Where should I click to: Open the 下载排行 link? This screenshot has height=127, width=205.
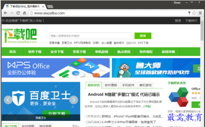coord(191,21)
